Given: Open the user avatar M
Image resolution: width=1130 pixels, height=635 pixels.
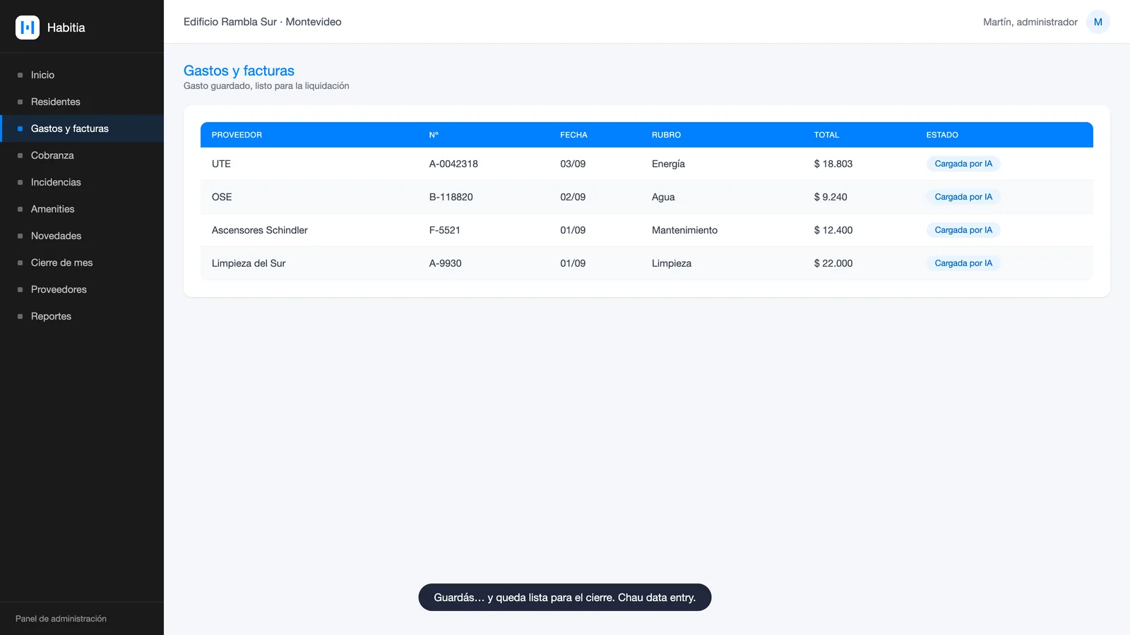Looking at the screenshot, I should pyautogui.click(x=1098, y=22).
